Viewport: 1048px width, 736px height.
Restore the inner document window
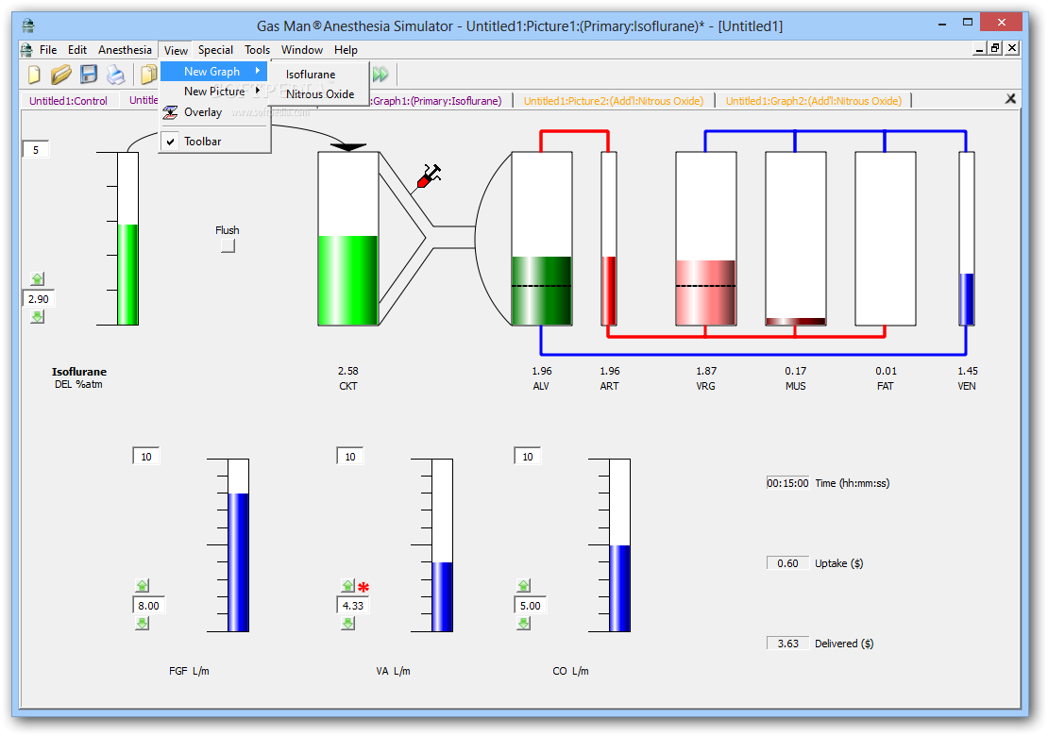pyautogui.click(x=996, y=48)
